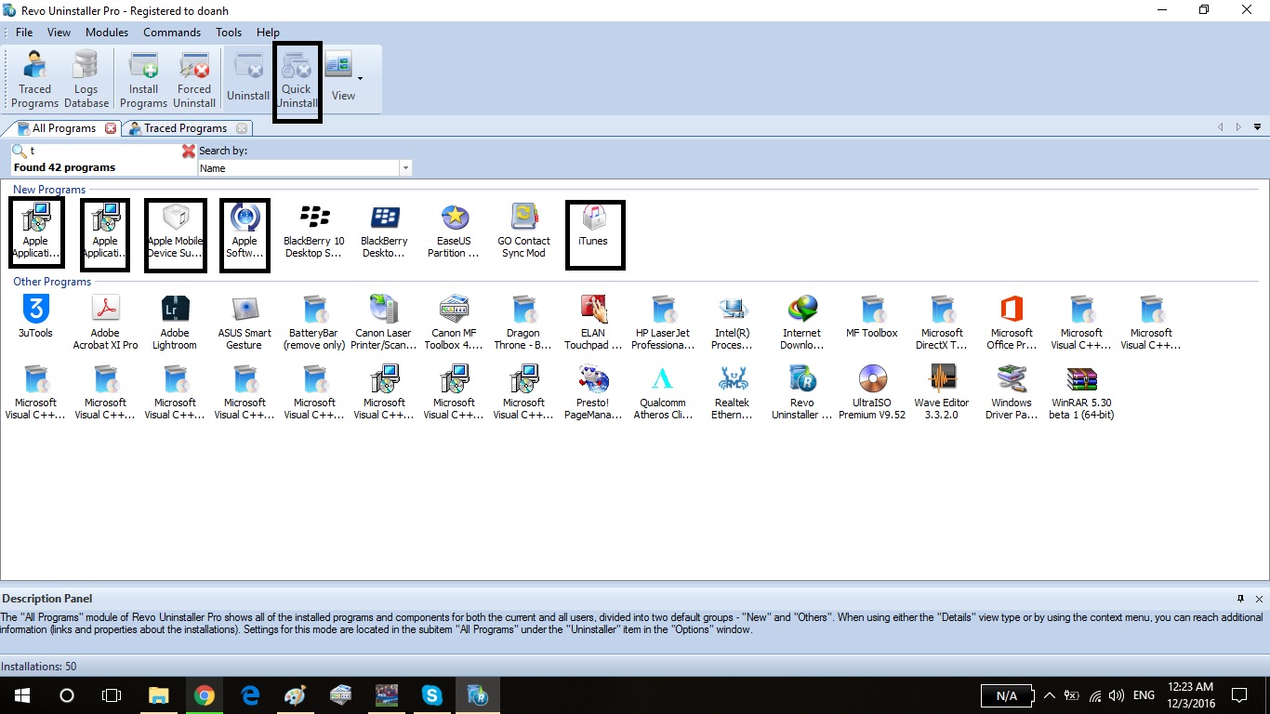Open the File menu

click(24, 33)
